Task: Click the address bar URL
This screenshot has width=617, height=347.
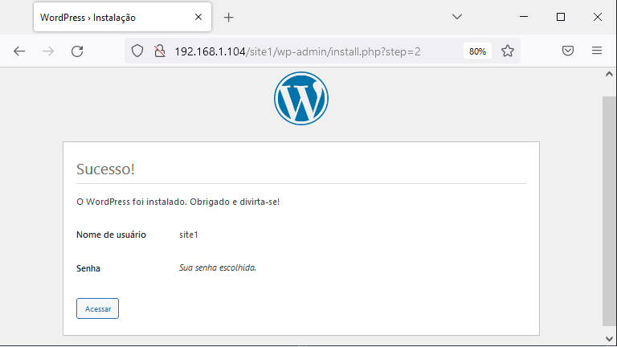Action: pos(297,51)
